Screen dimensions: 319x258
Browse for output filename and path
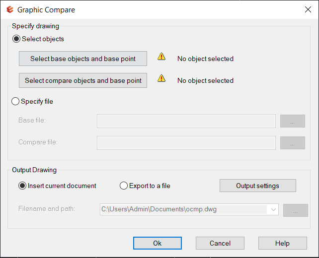point(295,210)
